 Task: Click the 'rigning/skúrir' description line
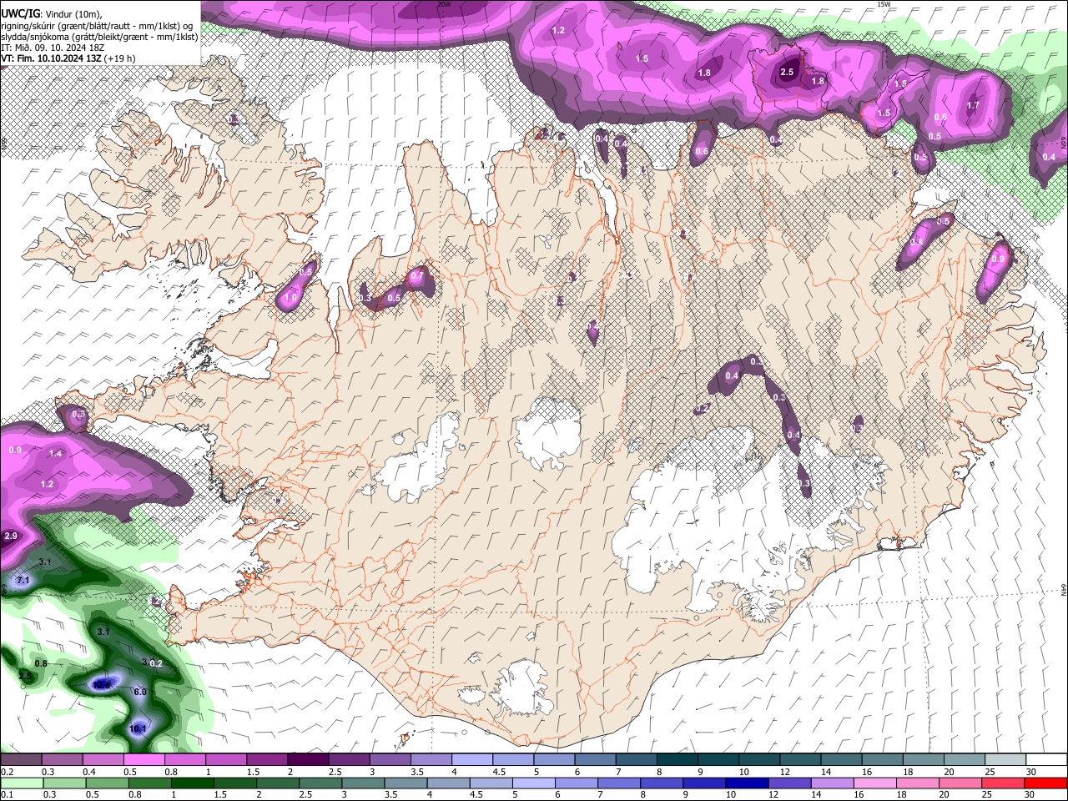coord(97,26)
